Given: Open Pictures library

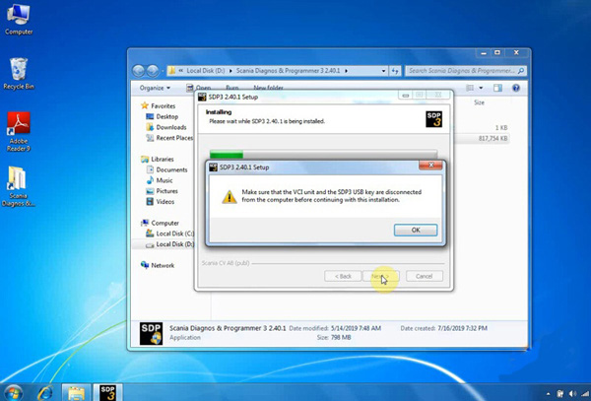Looking at the screenshot, I should (x=162, y=191).
